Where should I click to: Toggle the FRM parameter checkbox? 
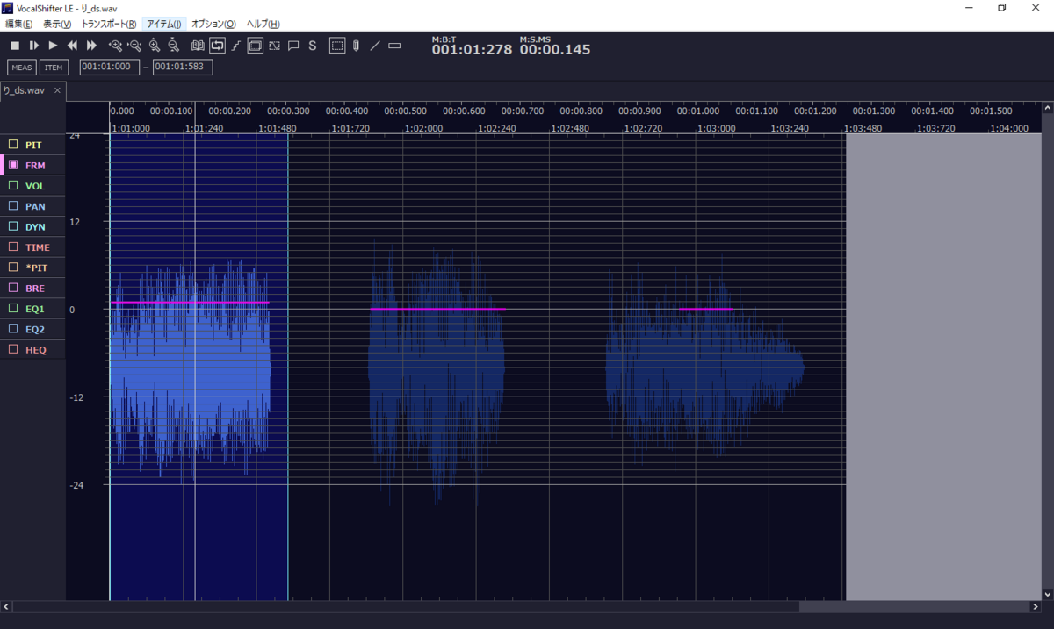pos(13,165)
